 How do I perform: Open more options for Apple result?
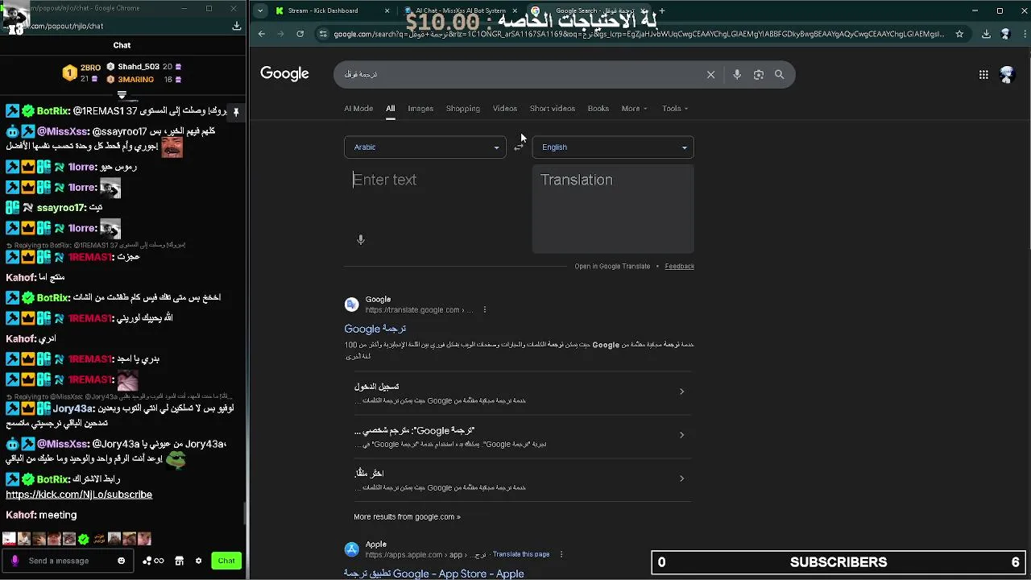click(561, 554)
